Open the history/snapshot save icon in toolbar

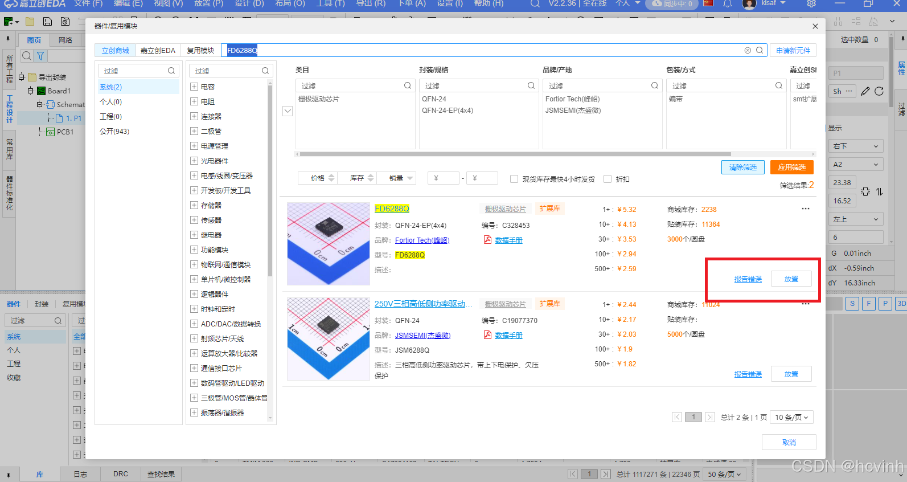point(65,22)
